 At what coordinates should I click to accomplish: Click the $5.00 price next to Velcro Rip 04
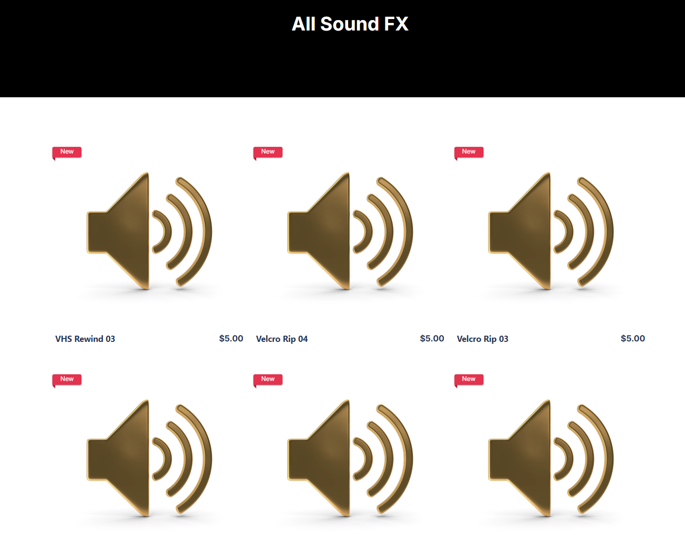coord(432,338)
